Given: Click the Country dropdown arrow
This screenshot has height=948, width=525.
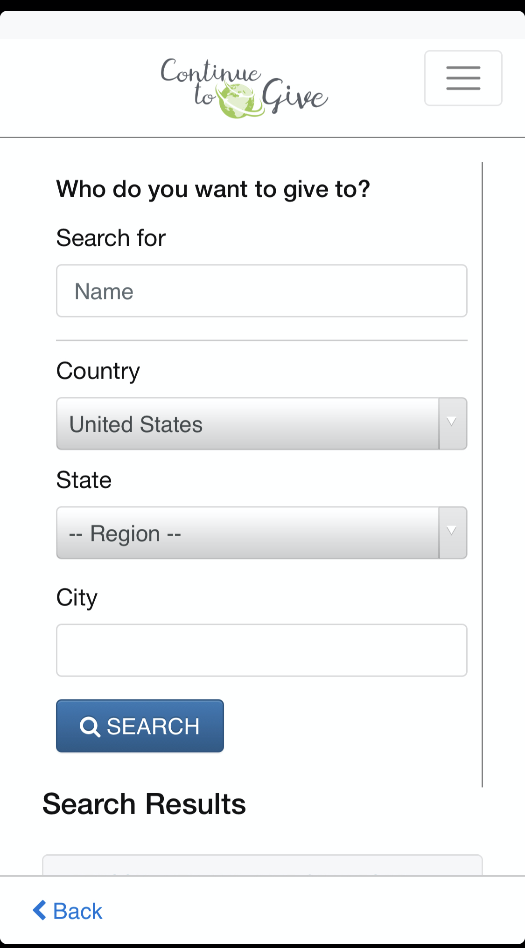Looking at the screenshot, I should click(x=452, y=423).
